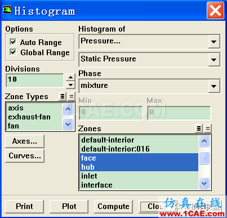Select axis in Zone Types

point(34,108)
